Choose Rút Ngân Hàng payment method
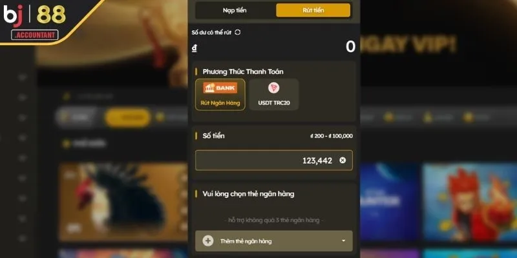 [x=220, y=94]
